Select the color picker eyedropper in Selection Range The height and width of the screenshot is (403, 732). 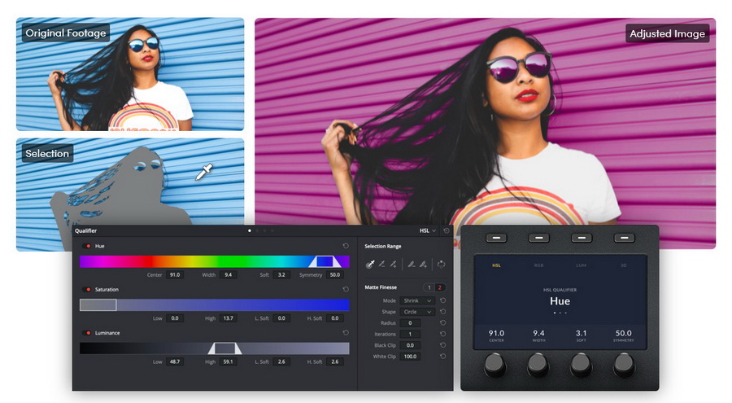[370, 264]
